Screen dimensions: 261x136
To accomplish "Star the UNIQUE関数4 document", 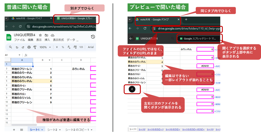I will click(40, 35).
